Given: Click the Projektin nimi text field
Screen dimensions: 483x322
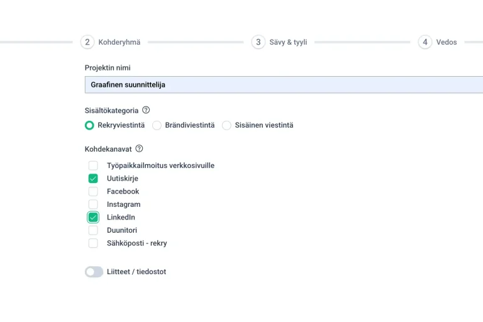Looking at the screenshot, I should click(283, 84).
